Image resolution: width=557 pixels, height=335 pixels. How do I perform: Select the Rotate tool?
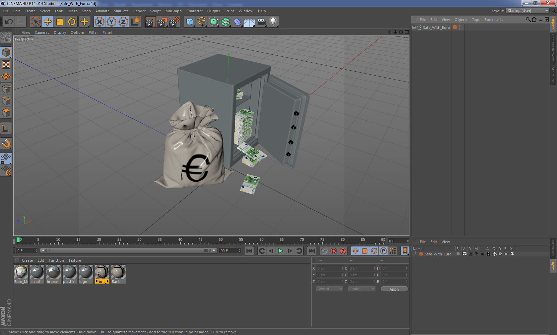[x=72, y=22]
